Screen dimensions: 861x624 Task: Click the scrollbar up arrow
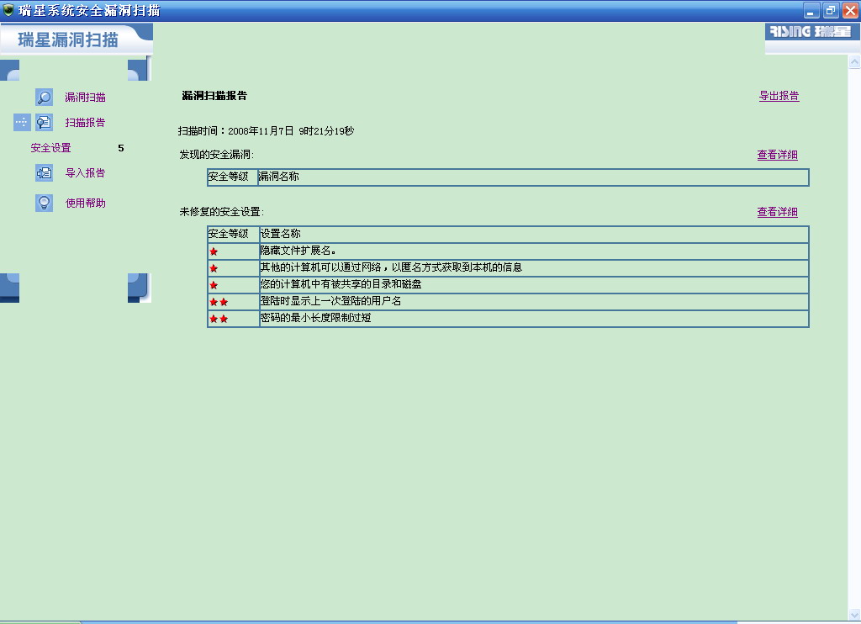(854, 62)
